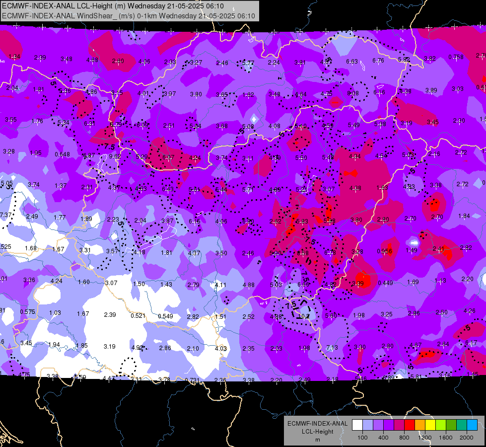This screenshot has height=447, width=486.
Task: Click the wind shear value 4.92
Action: [138, 348]
